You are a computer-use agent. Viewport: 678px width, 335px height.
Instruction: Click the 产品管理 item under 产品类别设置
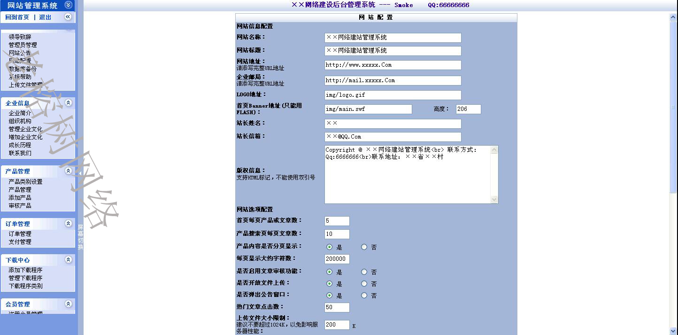(x=20, y=189)
